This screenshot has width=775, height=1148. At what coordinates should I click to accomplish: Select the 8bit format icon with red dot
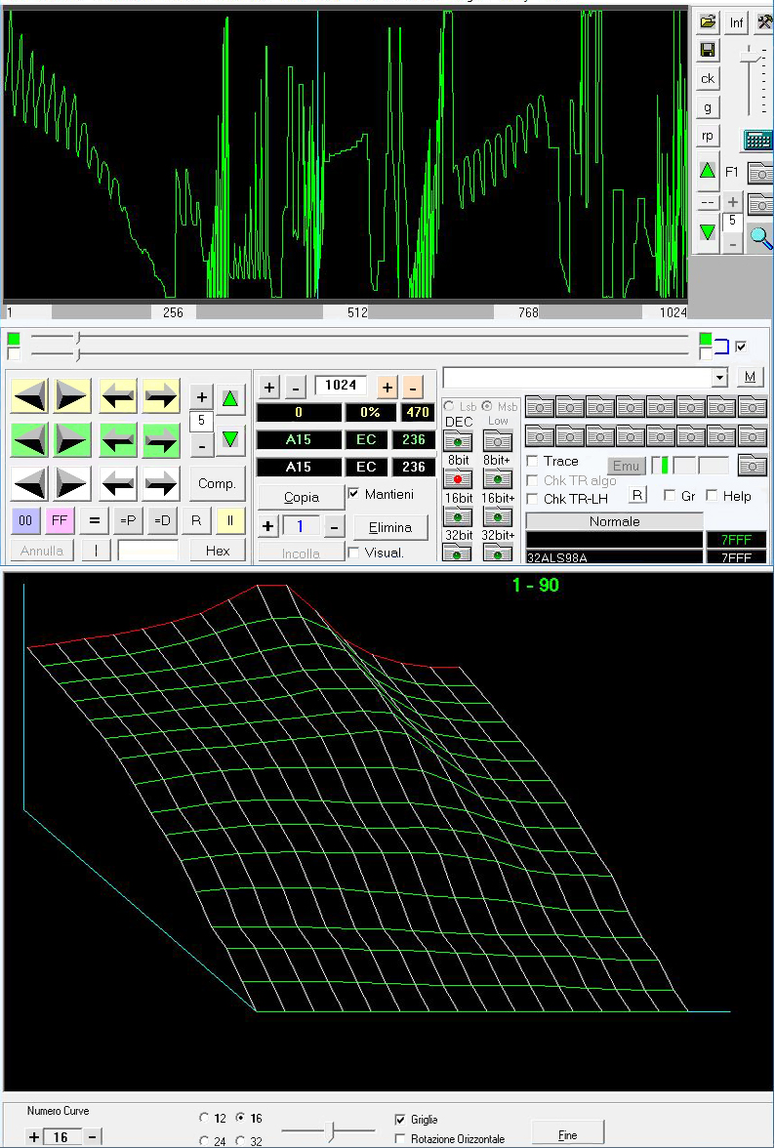pyautogui.click(x=458, y=479)
